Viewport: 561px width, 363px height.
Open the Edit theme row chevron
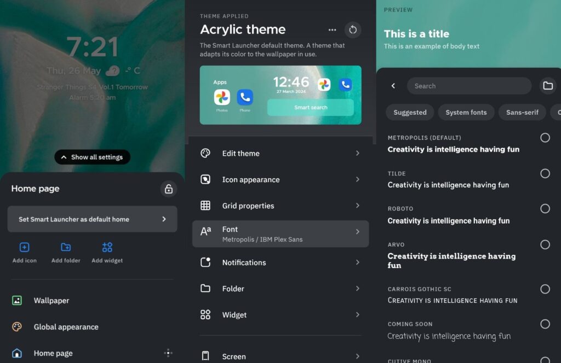point(357,153)
